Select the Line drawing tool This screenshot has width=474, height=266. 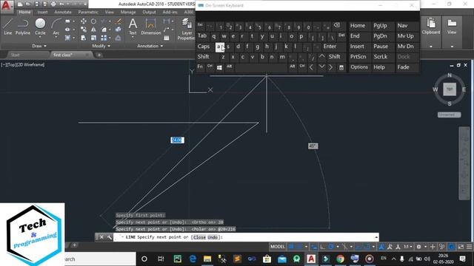coord(7,27)
